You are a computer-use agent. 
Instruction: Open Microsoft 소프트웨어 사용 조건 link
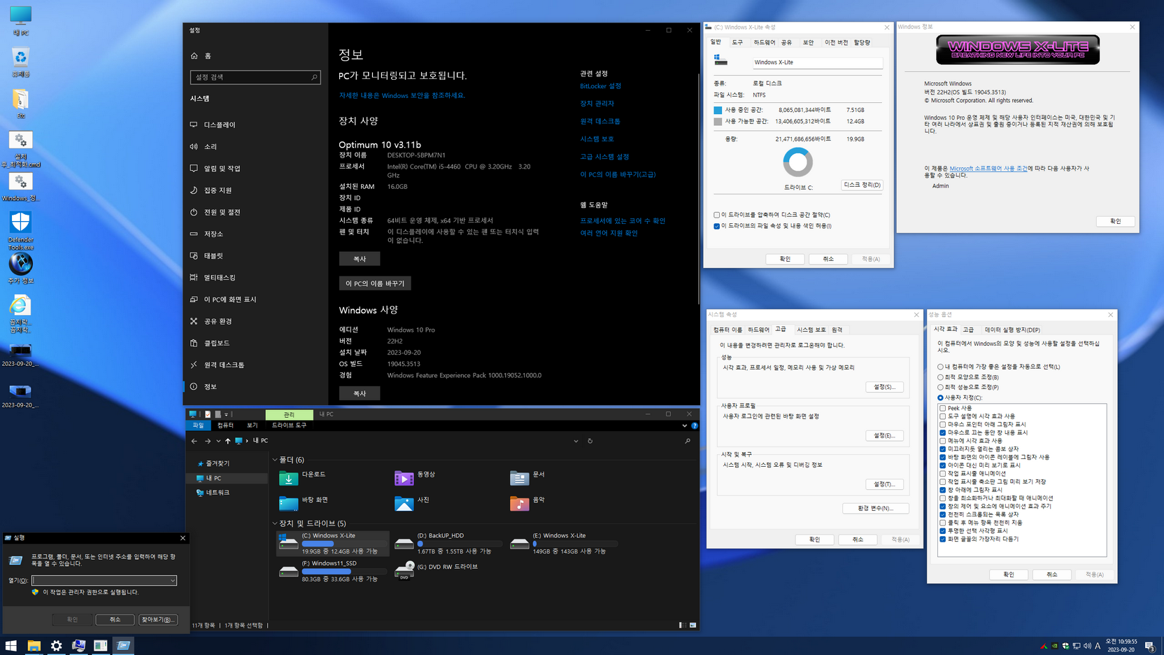pos(988,169)
